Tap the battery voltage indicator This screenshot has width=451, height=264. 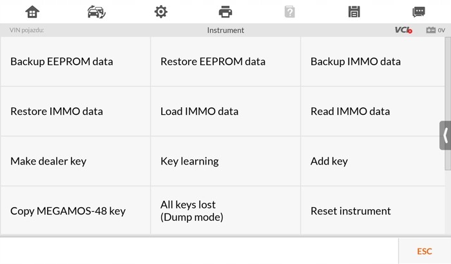pos(436,30)
